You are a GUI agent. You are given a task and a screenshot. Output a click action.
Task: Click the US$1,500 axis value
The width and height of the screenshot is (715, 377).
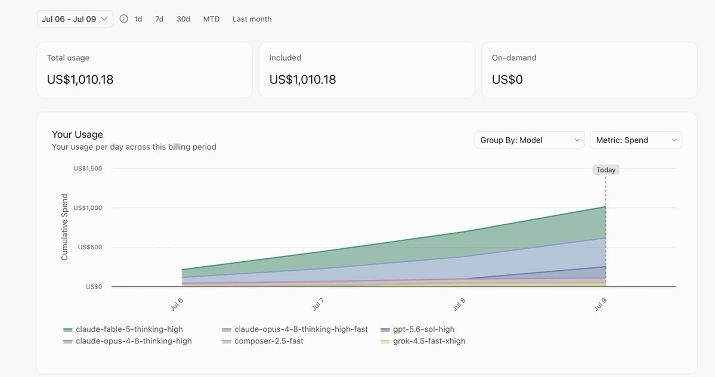point(88,168)
